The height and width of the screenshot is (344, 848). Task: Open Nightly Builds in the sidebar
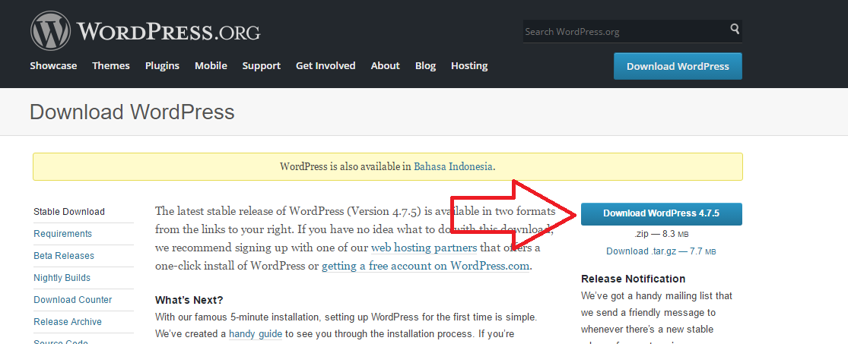coord(62,278)
